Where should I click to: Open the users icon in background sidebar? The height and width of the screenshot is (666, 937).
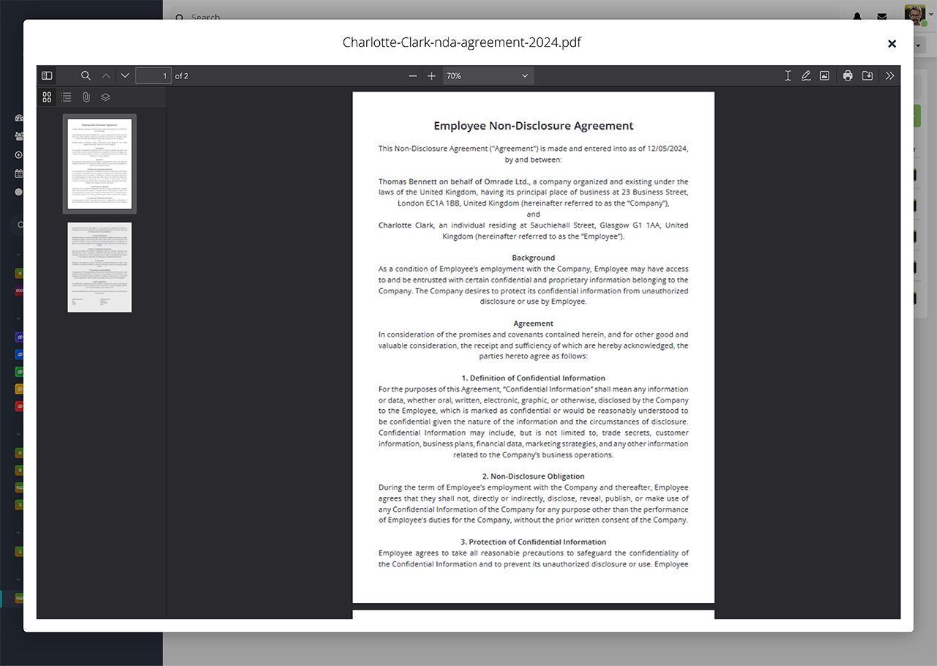[19, 136]
